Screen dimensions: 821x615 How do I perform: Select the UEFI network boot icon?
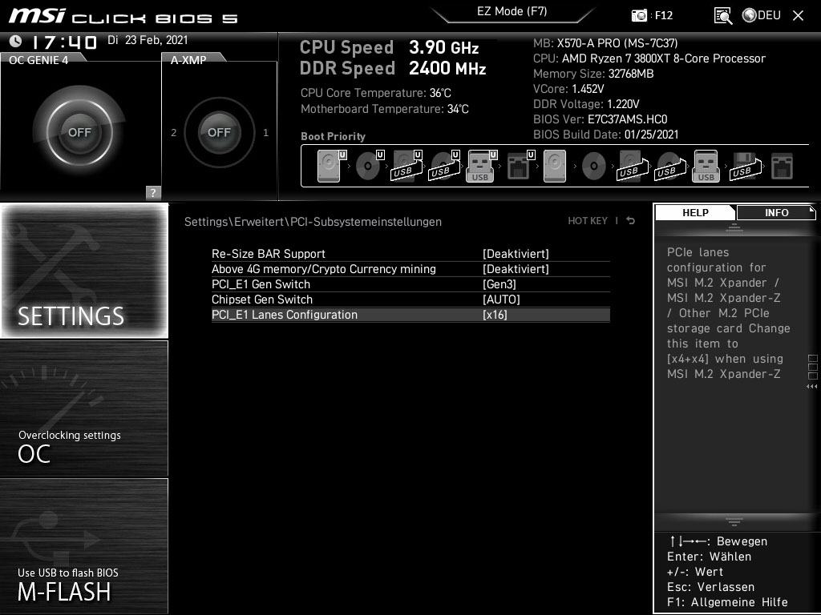(x=520, y=167)
